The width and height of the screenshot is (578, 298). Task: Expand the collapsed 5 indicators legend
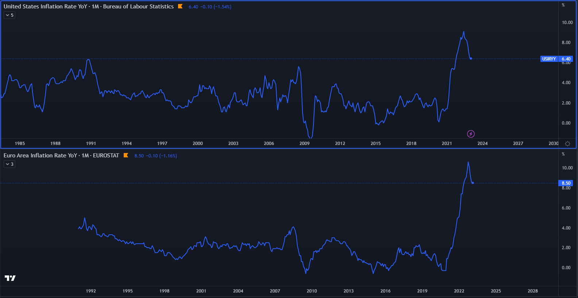click(x=9, y=15)
